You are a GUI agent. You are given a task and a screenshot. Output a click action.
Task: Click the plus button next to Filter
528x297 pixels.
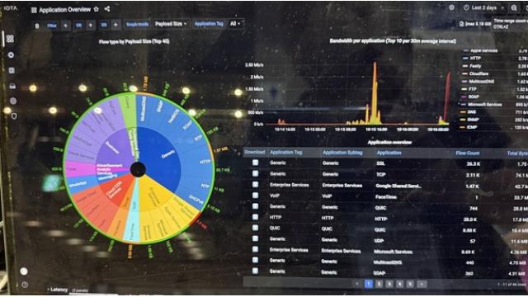(x=66, y=26)
